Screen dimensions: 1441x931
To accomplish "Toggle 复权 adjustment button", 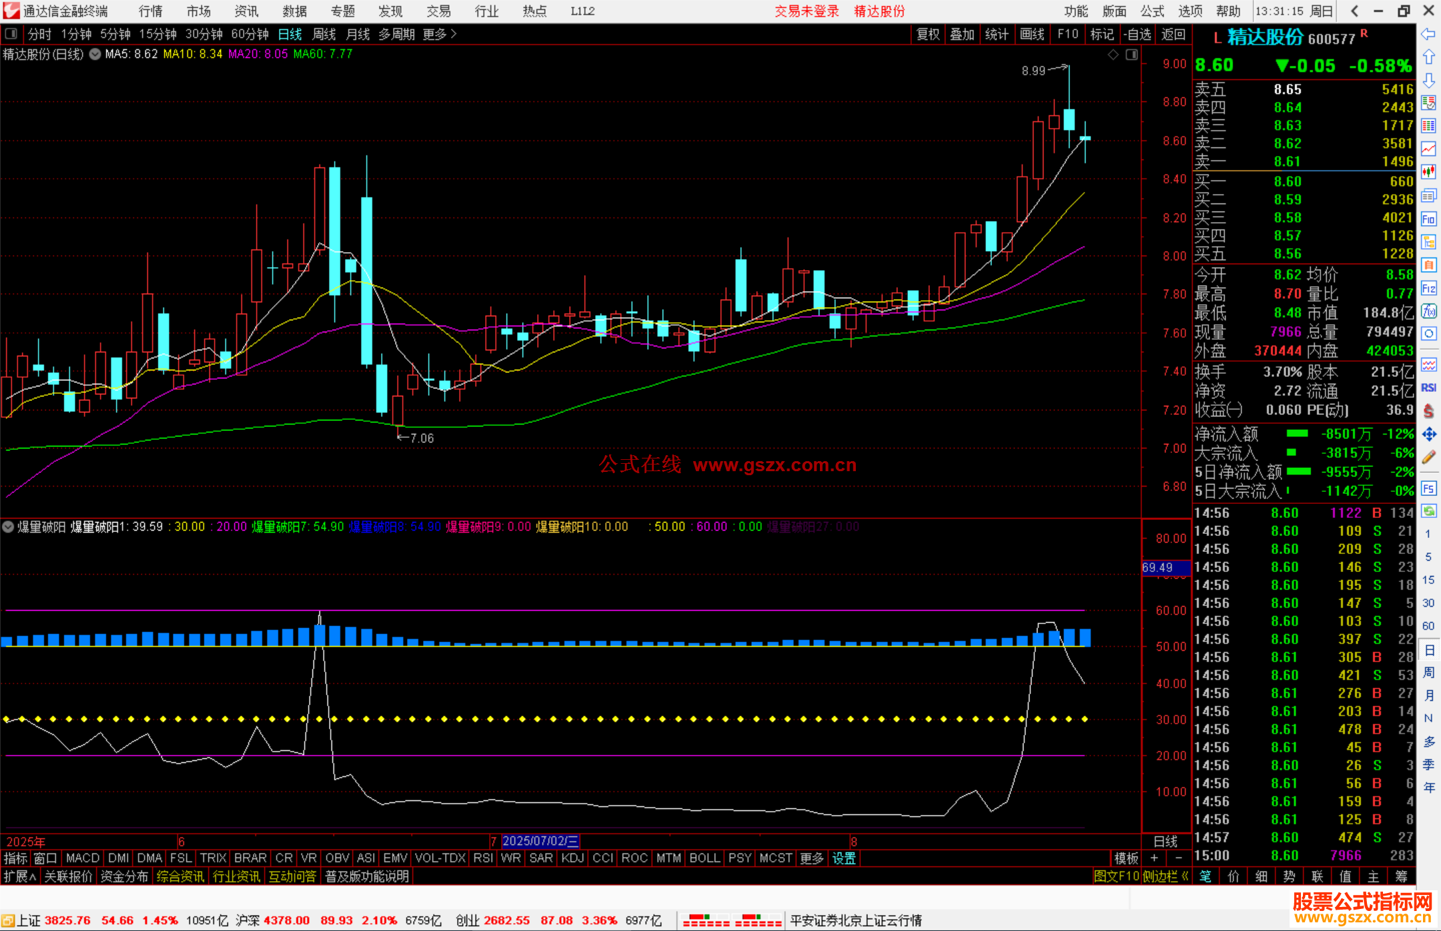I will click(x=928, y=34).
